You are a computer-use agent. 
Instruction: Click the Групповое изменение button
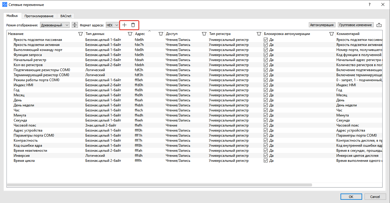(356, 25)
